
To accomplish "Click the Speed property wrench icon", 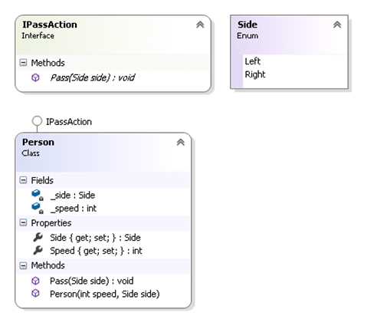I will pyautogui.click(x=38, y=250).
